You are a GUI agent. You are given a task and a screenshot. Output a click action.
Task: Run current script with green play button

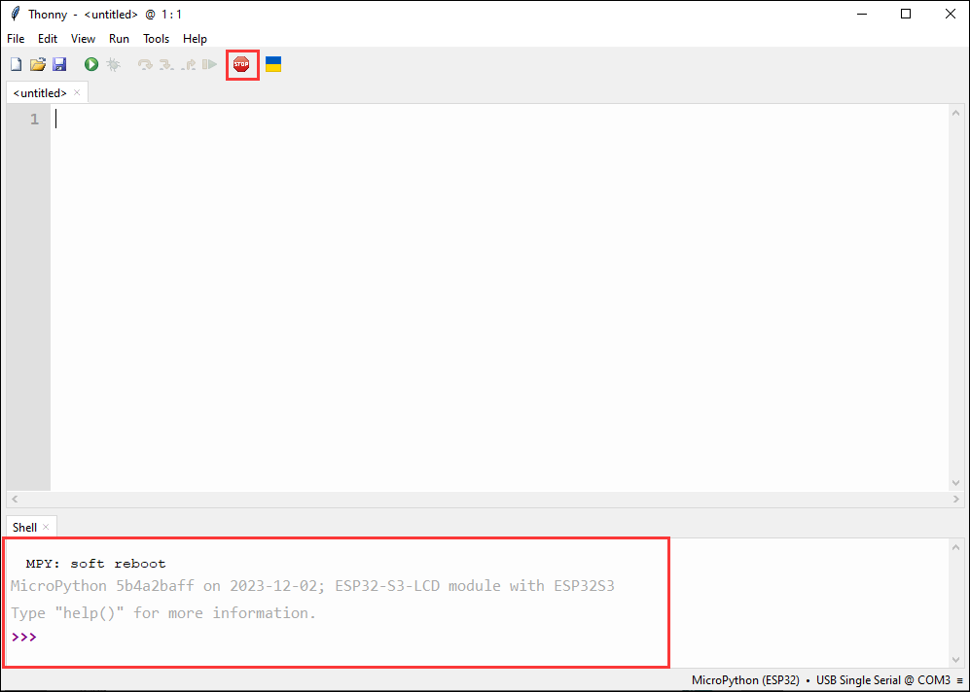91,65
